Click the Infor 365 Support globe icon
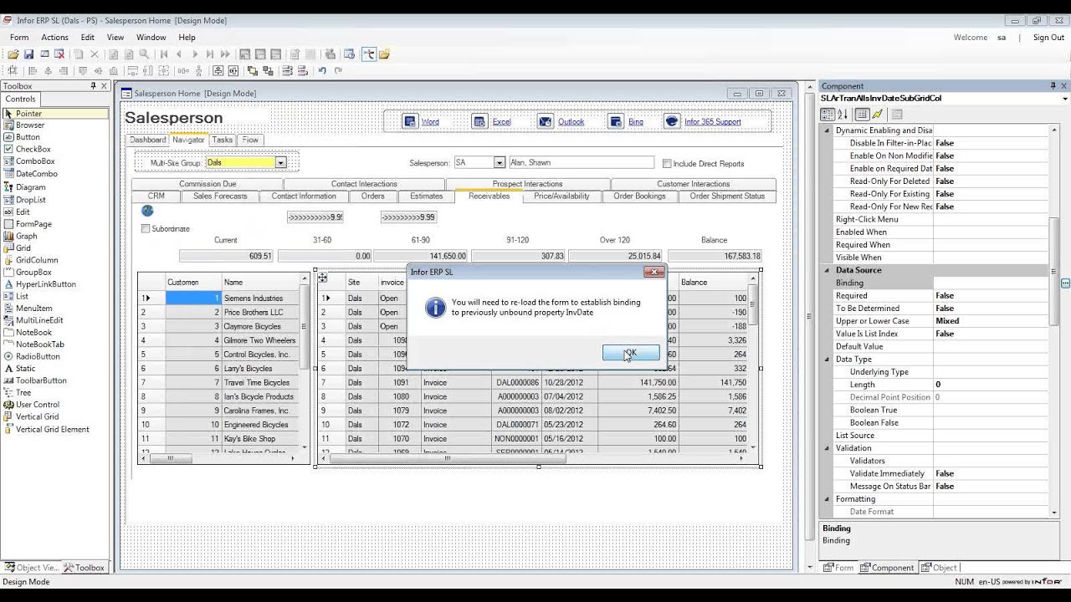Viewport: 1071px width, 602px height. 671,121
